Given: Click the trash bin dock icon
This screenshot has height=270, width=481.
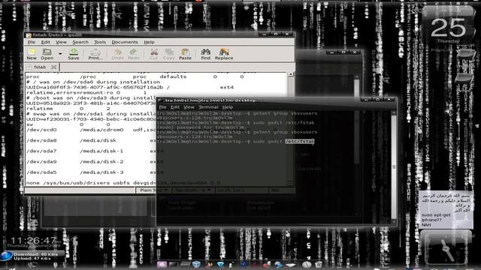Looking at the screenshot, I should coord(319,264).
